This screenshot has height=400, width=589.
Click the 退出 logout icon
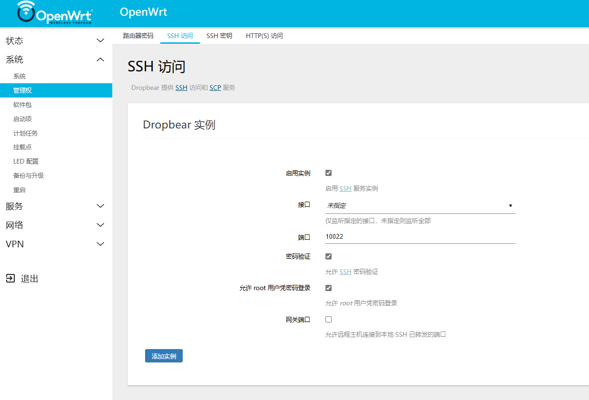pos(10,278)
